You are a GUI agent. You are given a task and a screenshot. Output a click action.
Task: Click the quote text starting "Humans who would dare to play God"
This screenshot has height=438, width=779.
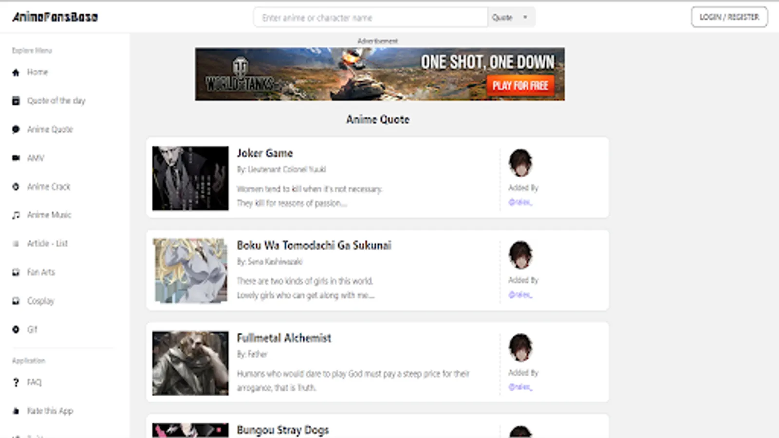click(353, 381)
